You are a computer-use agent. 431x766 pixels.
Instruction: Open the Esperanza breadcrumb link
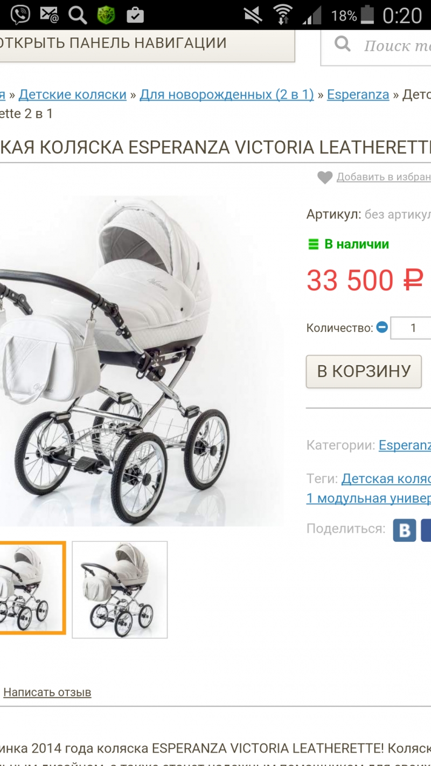click(x=358, y=95)
